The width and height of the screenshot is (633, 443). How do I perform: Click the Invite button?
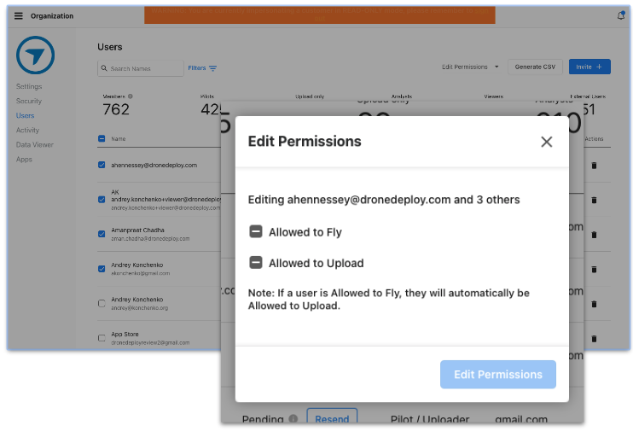click(589, 67)
